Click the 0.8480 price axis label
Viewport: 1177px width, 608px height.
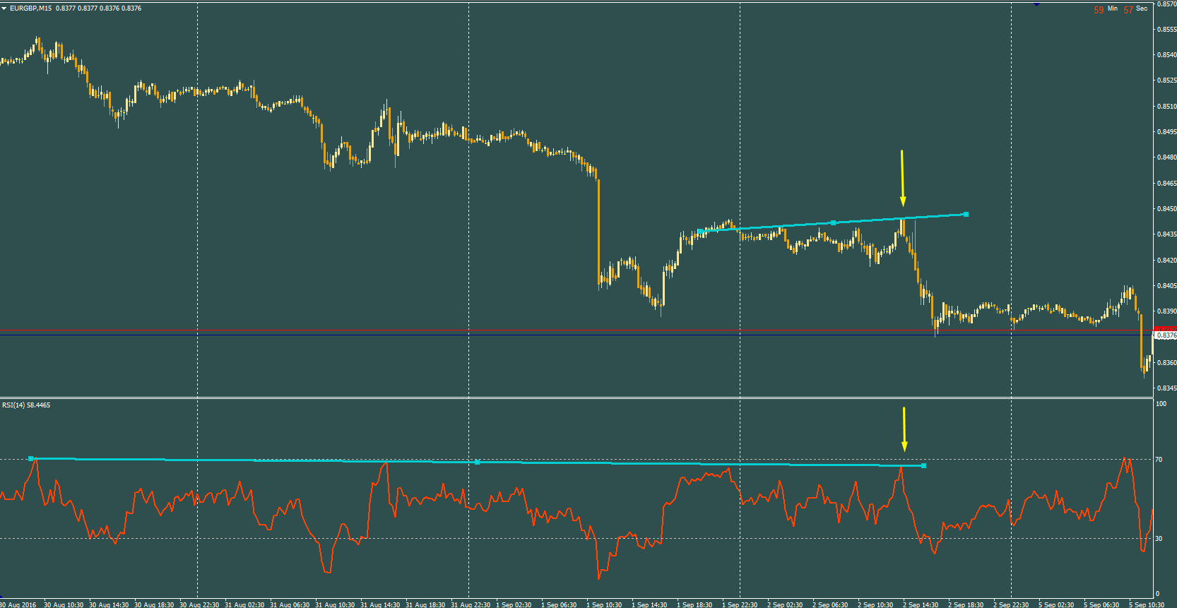(1166, 157)
